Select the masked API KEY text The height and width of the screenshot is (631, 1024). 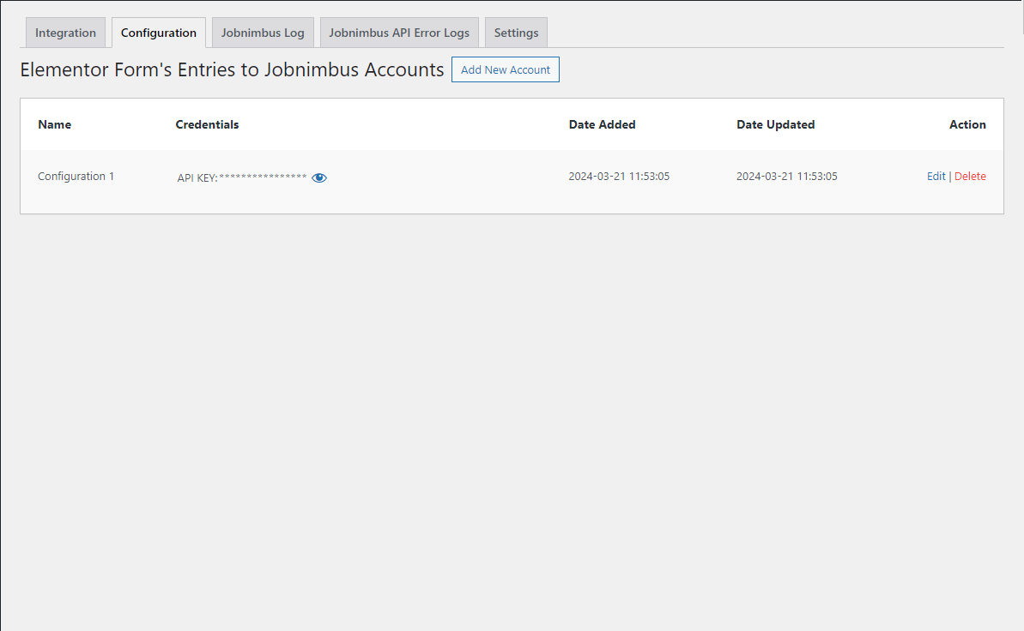coord(242,177)
